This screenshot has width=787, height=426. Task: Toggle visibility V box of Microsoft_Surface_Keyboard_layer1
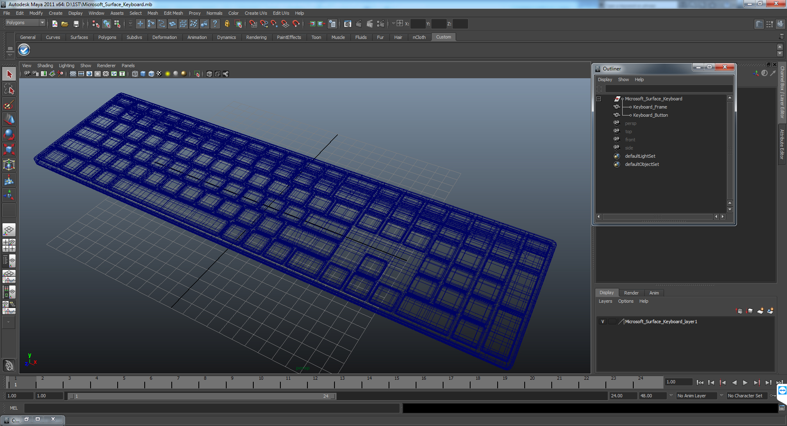[603, 322]
